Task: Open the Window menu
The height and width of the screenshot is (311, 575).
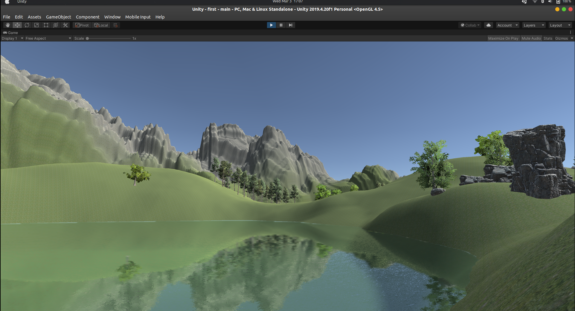Action: click(112, 17)
